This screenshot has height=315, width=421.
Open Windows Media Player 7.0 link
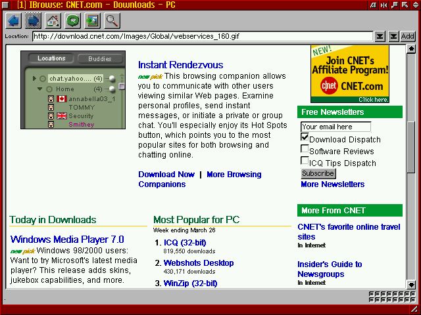pos(67,239)
